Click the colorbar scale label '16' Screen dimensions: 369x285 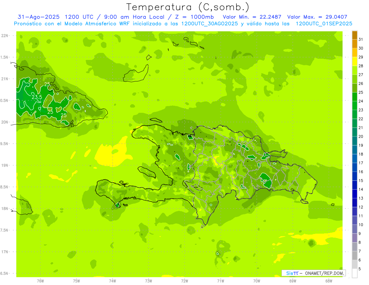pyautogui.click(x=361, y=172)
